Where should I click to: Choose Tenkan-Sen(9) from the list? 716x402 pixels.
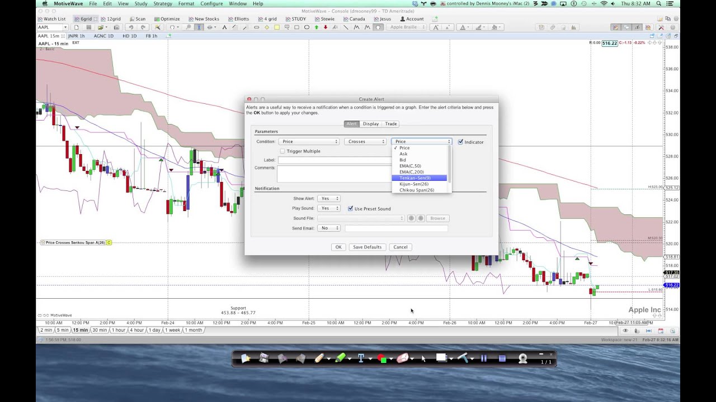tap(420, 178)
